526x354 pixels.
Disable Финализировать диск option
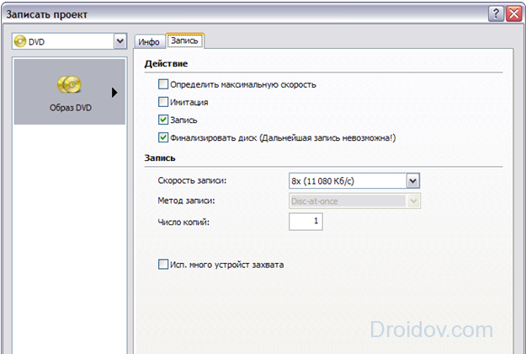(x=163, y=137)
